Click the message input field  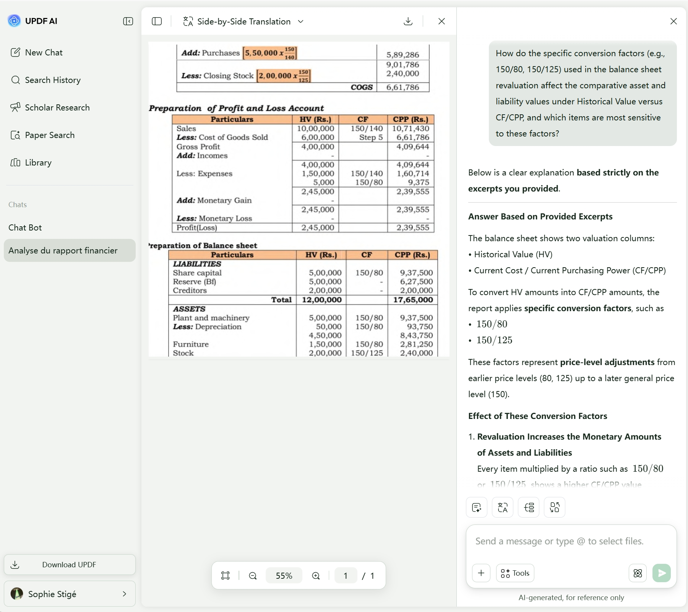click(571, 541)
